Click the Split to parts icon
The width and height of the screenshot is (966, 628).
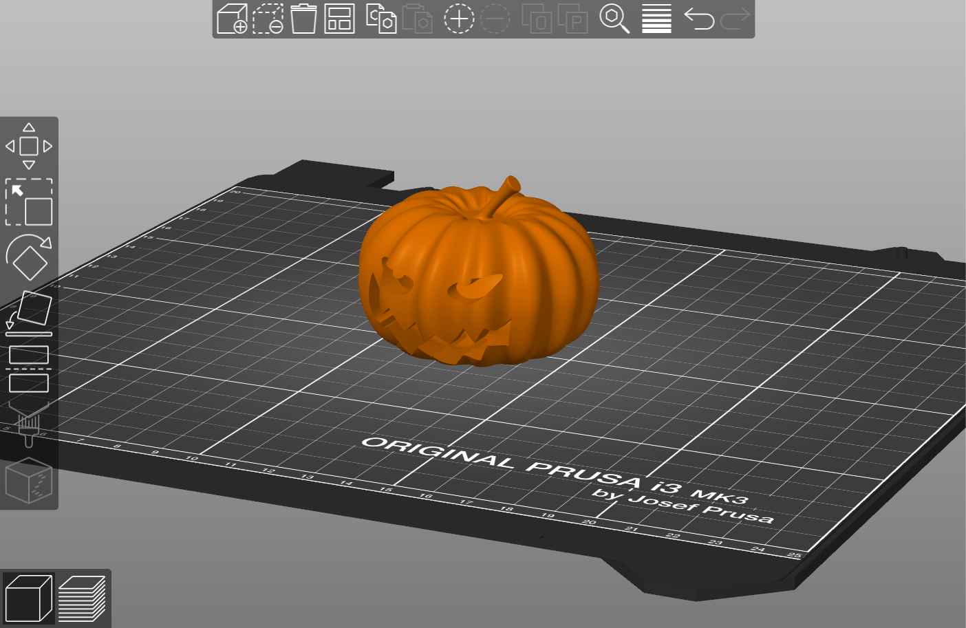(x=572, y=19)
